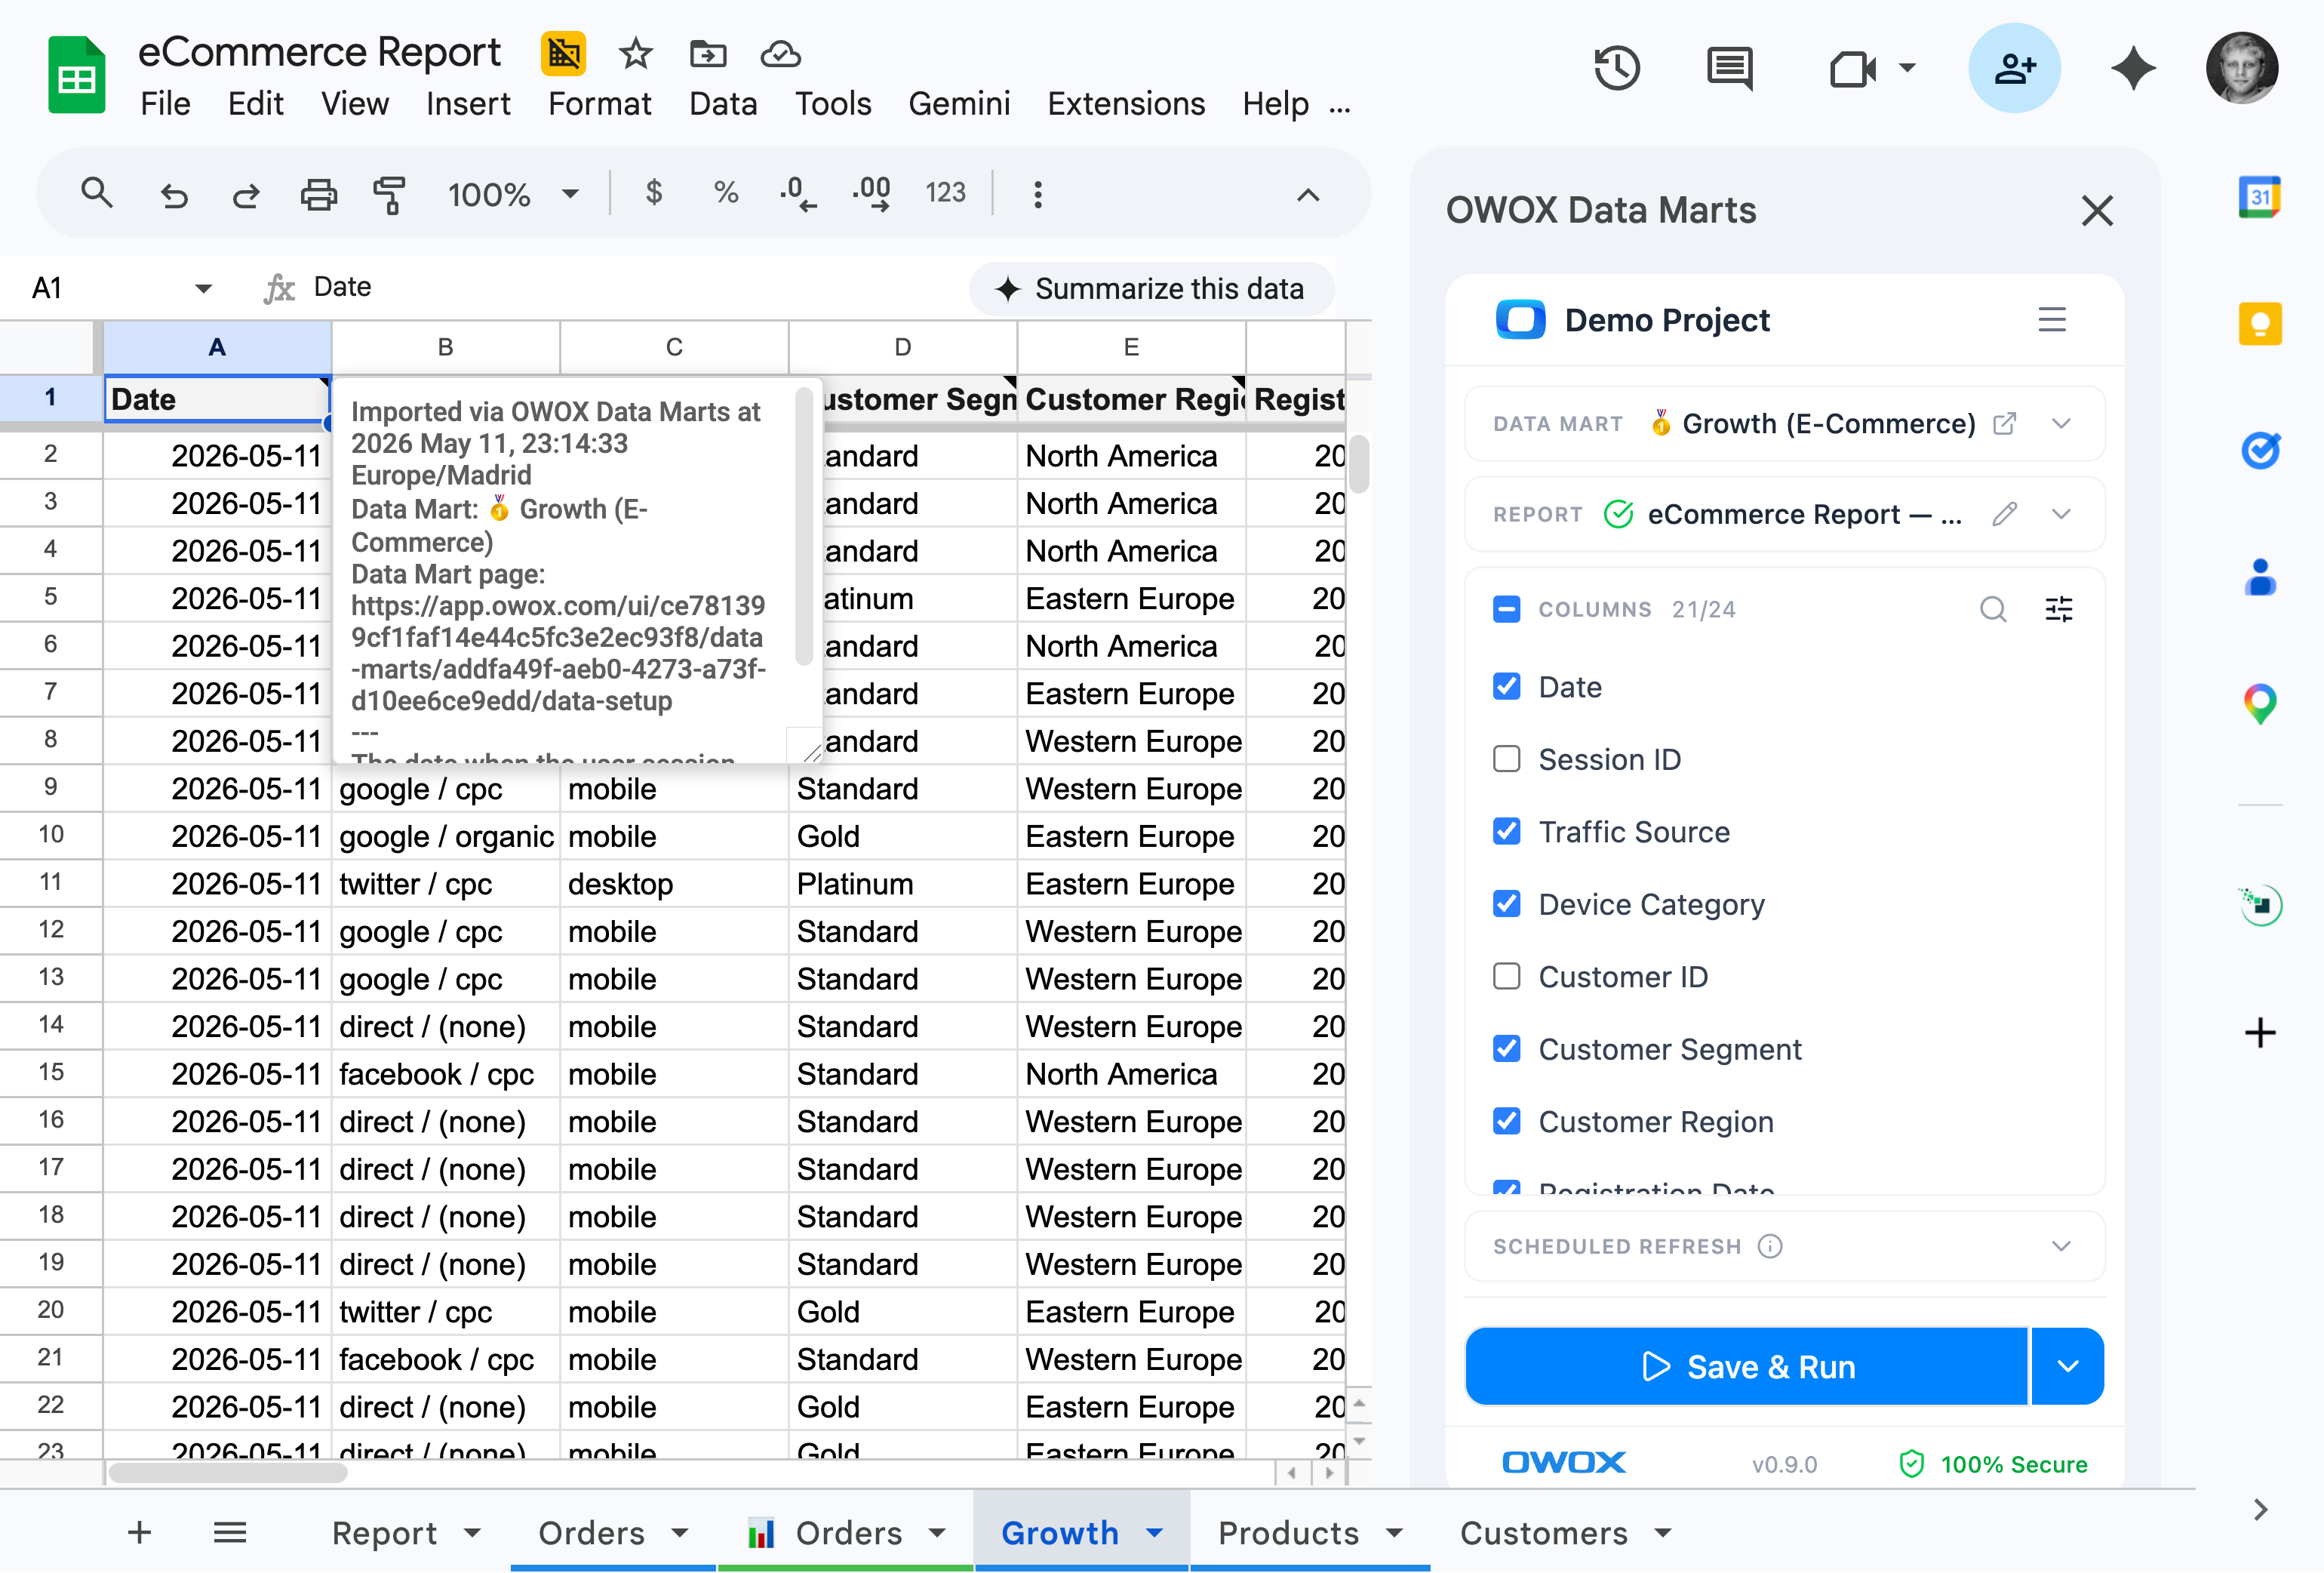Open the Data menu
2324x1573 pixels.
[722, 104]
